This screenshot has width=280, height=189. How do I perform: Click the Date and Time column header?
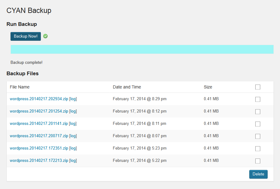coord(127,87)
